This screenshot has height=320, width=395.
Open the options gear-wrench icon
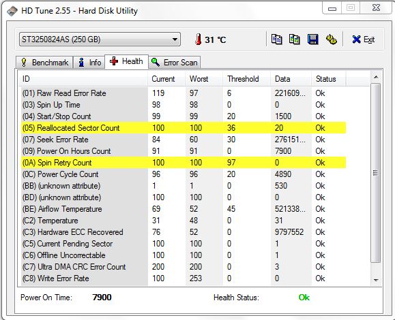[332, 39]
